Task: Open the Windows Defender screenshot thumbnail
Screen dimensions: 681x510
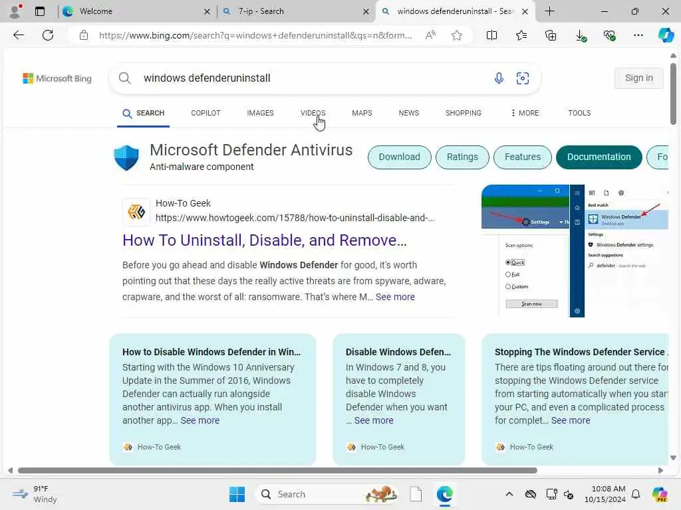Action: [x=575, y=250]
